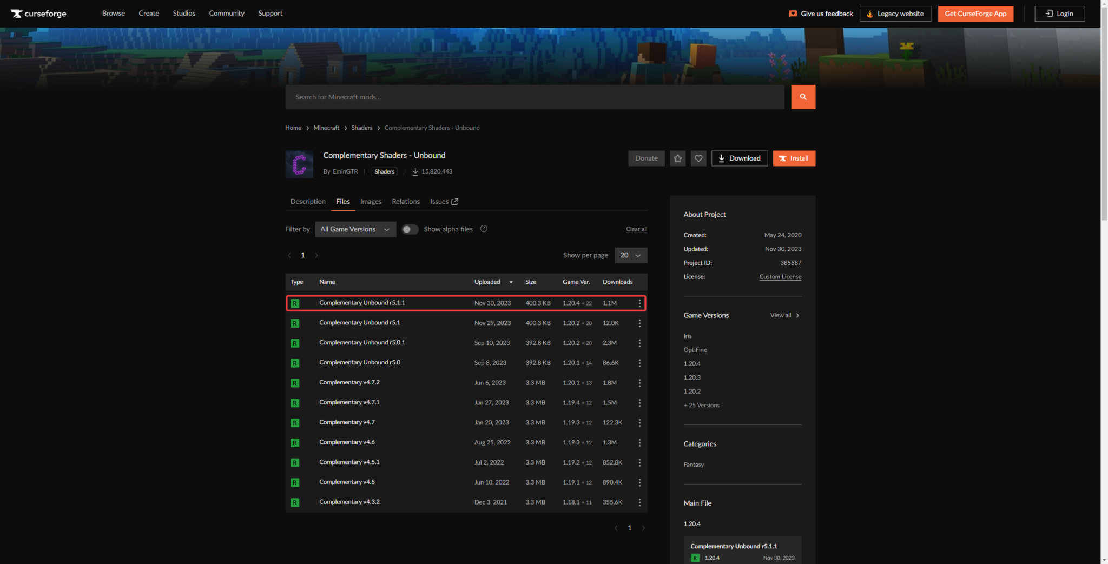1108x564 pixels.
Task: Click the project thumbnail with purple C logo
Action: (299, 164)
